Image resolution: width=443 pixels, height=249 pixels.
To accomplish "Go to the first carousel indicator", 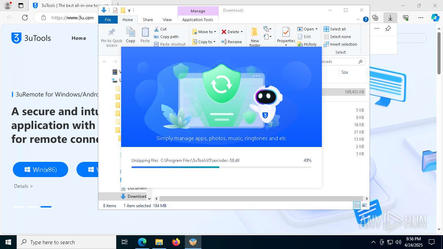I will [18, 207].
